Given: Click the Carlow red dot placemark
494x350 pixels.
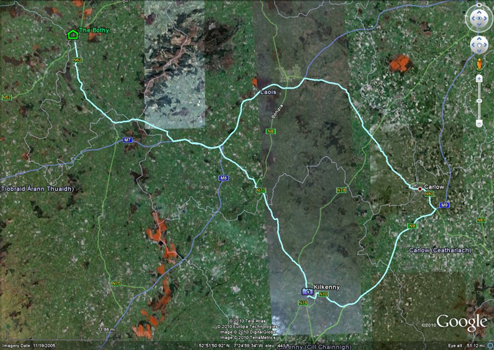Looking at the screenshot, I should tap(420, 189).
